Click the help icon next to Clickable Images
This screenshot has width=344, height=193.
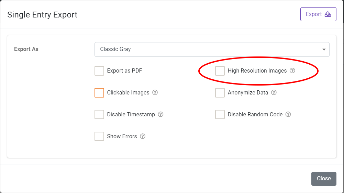pos(155,93)
